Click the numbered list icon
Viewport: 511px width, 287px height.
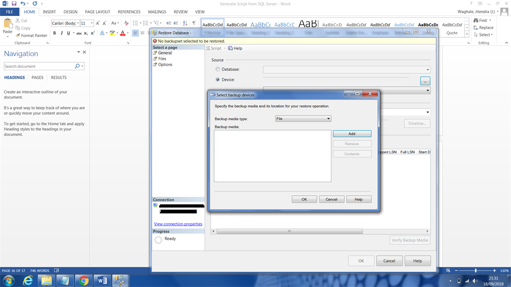(146, 23)
